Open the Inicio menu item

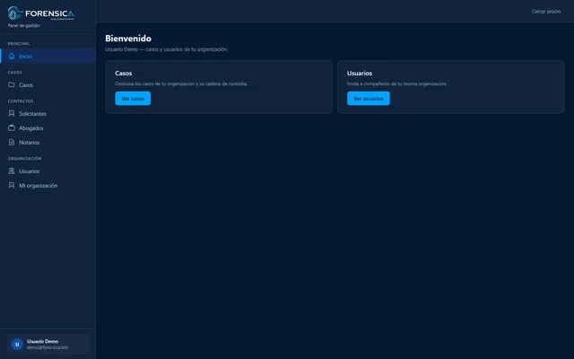[x=48, y=56]
